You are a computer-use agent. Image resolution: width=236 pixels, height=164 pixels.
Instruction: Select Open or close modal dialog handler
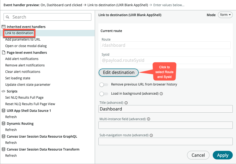pos(26,46)
